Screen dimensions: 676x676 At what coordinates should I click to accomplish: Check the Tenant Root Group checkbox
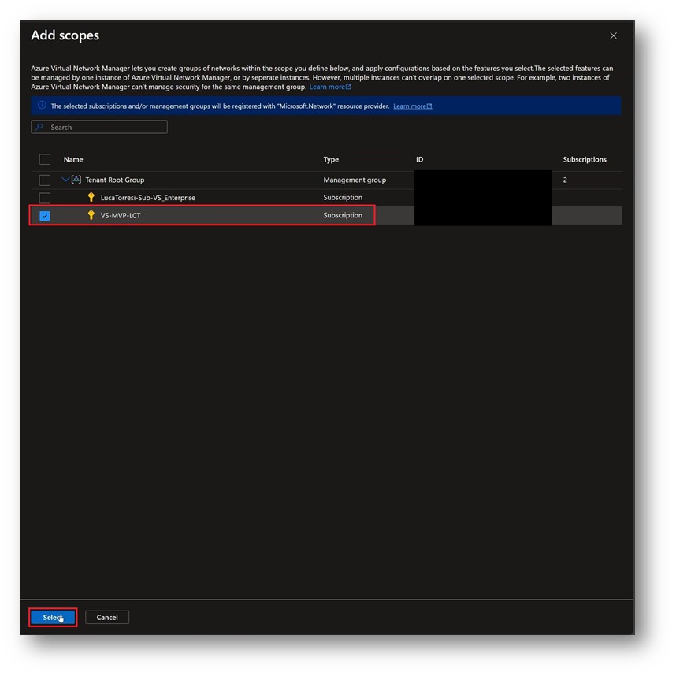pyautogui.click(x=45, y=180)
